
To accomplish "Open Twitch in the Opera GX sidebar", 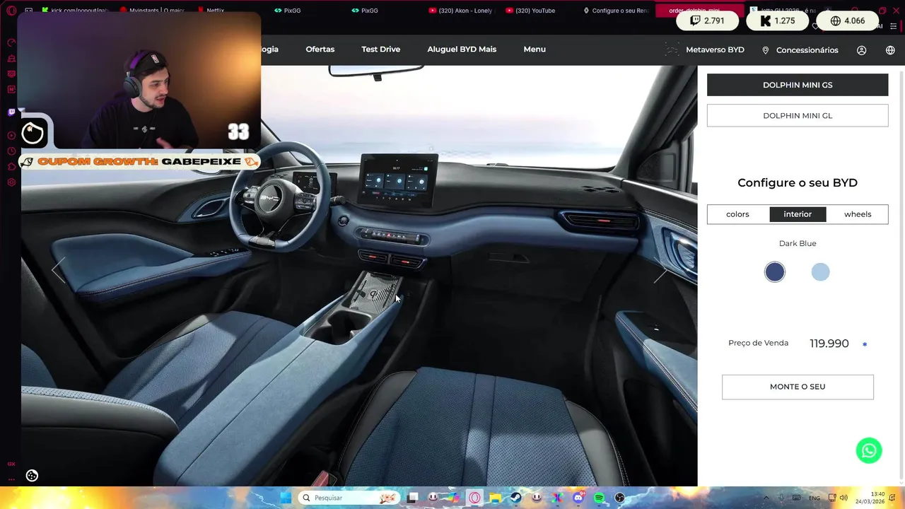I will (11, 112).
